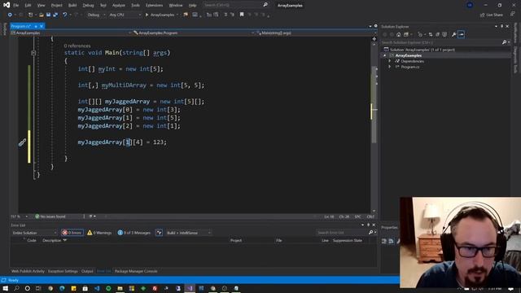Toggle the 0 of 3 Messages filter
This screenshot has height=293, width=521.
click(x=134, y=233)
